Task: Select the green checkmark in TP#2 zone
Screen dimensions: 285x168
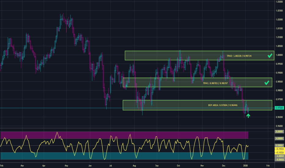Action: pos(270,56)
